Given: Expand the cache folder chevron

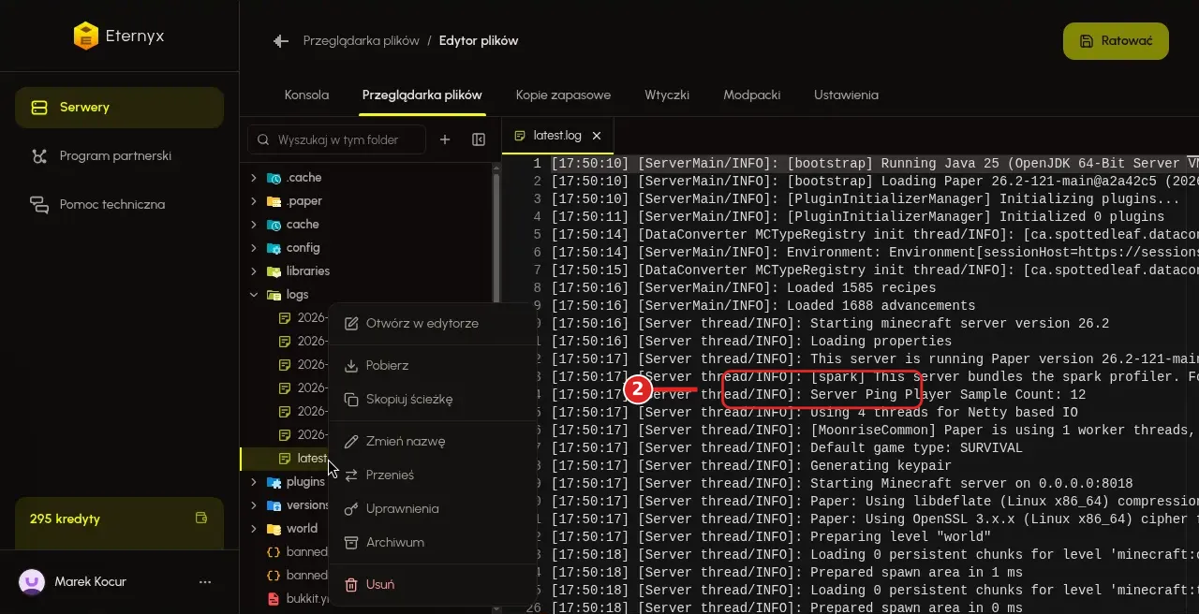Looking at the screenshot, I should [253, 225].
